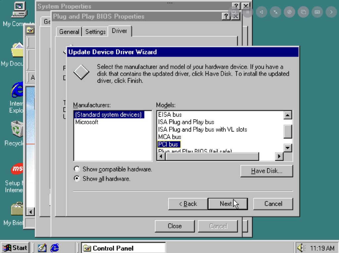This screenshot has height=253, width=339.
Task: Click Models vertical scrollbar thumb
Action: click(288, 131)
